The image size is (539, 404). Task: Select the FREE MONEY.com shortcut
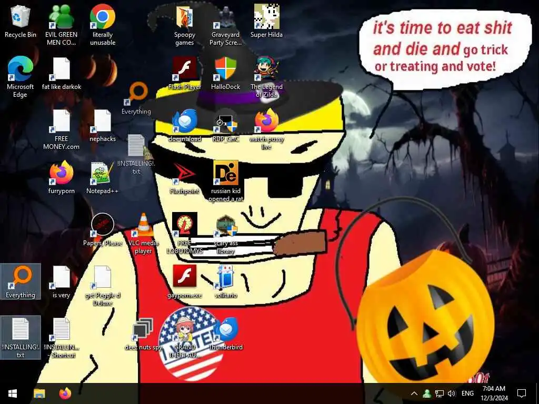pos(61,129)
